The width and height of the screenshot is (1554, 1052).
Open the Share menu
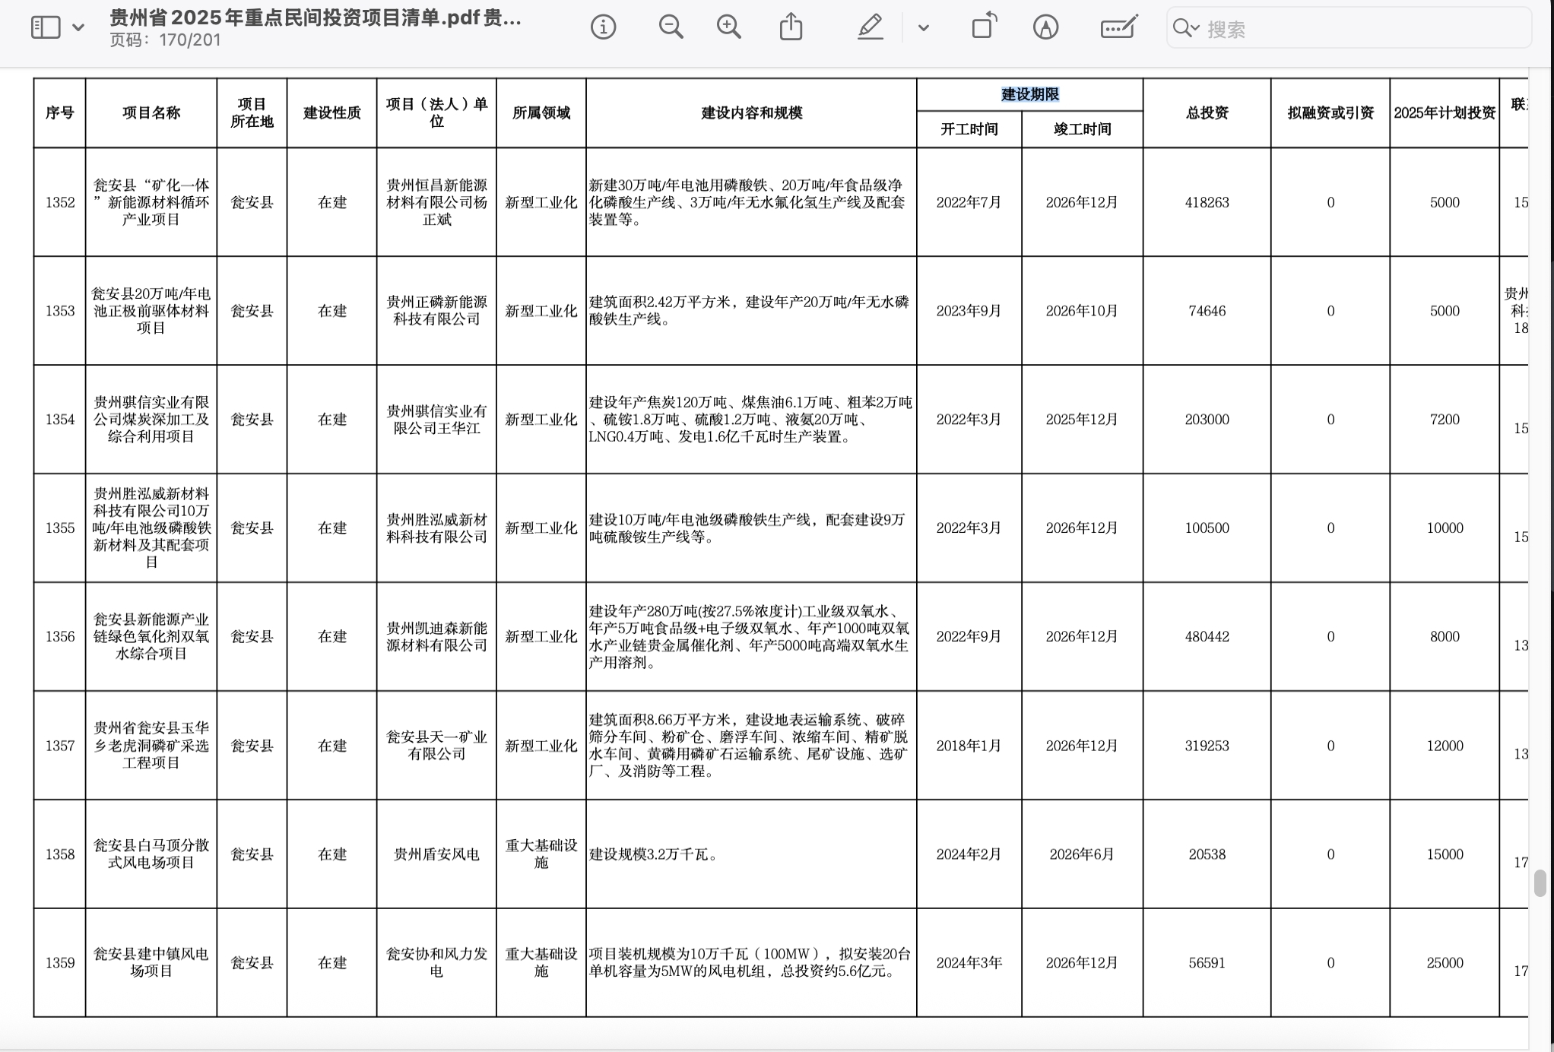791,27
